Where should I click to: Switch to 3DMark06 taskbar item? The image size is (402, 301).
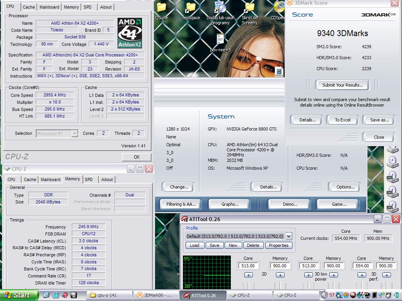pyautogui.click(x=155, y=295)
